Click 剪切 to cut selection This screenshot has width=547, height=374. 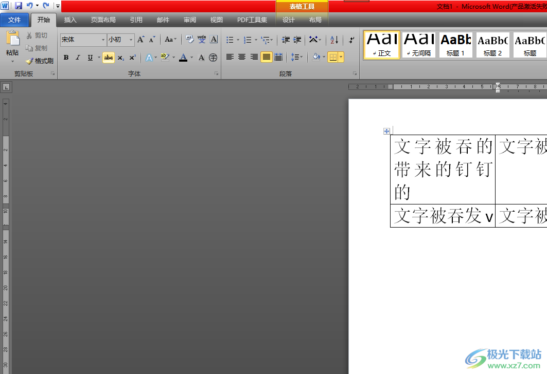(37, 35)
